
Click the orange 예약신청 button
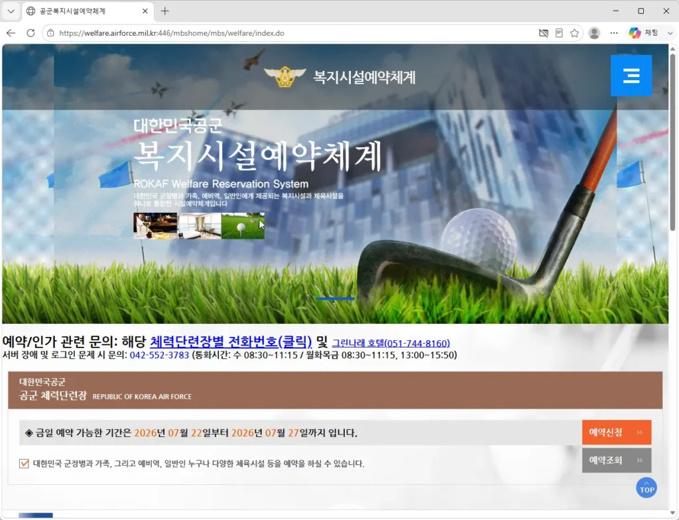(x=617, y=432)
